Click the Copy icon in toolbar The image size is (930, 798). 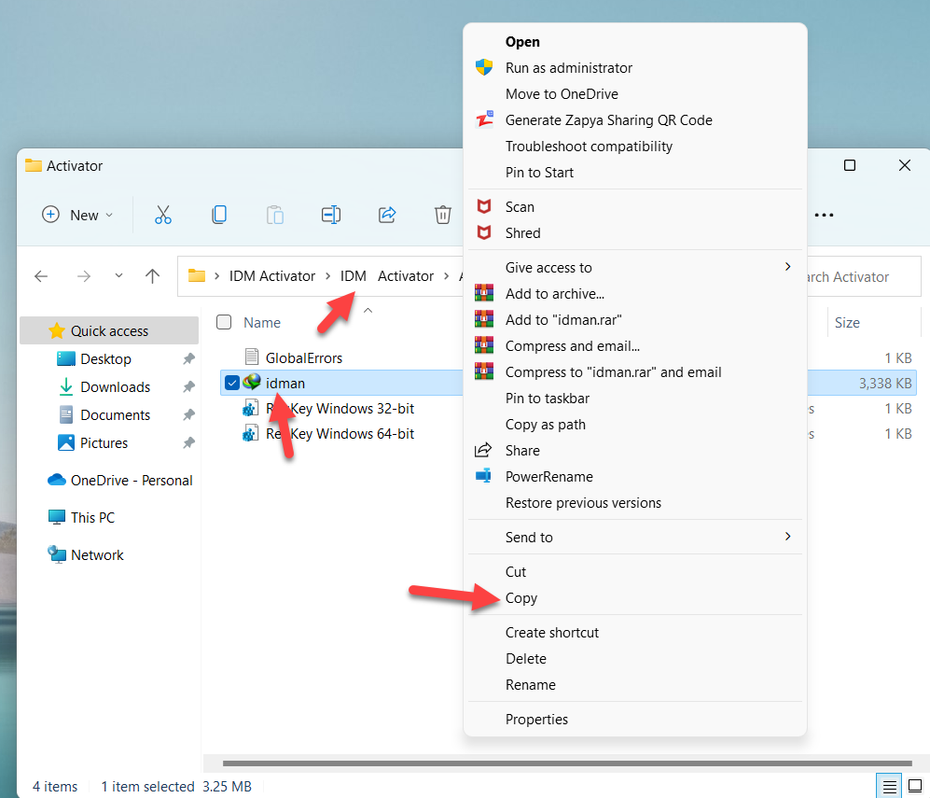[219, 215]
